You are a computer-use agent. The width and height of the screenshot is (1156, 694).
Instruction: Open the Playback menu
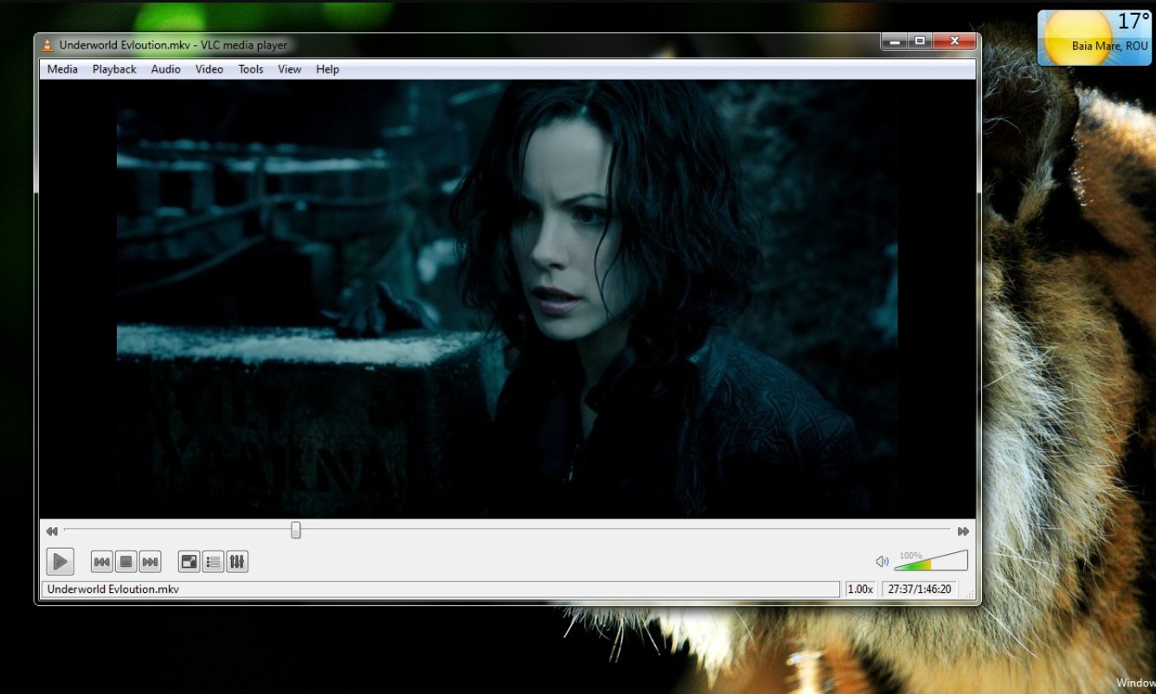tap(114, 69)
